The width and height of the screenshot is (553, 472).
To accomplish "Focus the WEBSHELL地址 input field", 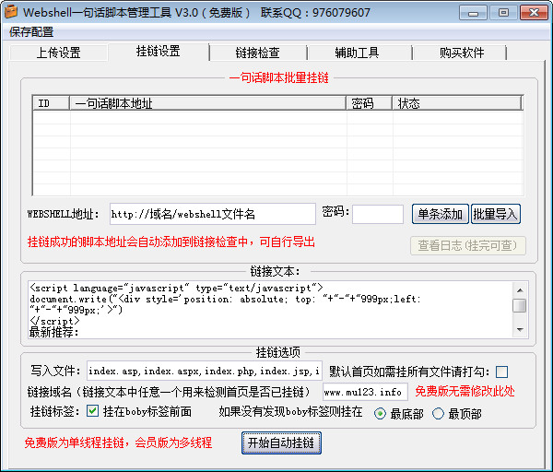I will click(x=213, y=214).
